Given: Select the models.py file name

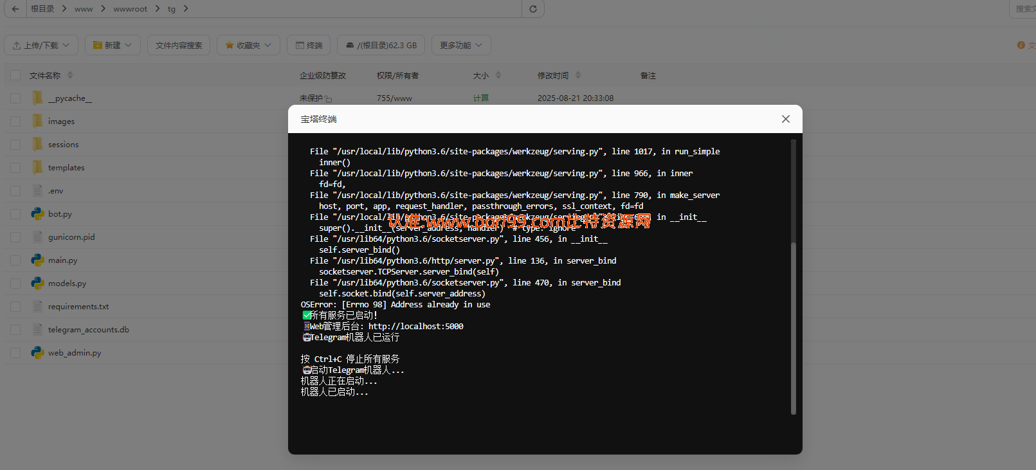Looking at the screenshot, I should tap(67, 284).
